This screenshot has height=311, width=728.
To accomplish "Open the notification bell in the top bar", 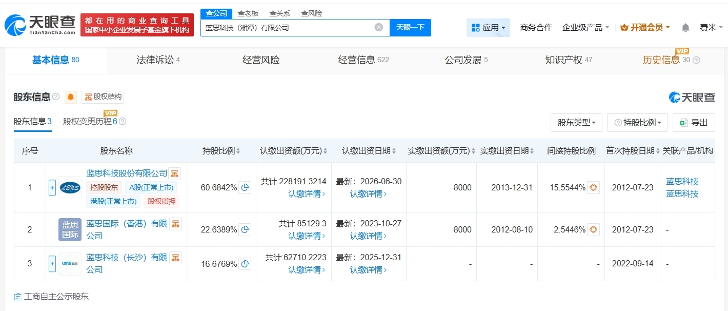I will 685,27.
